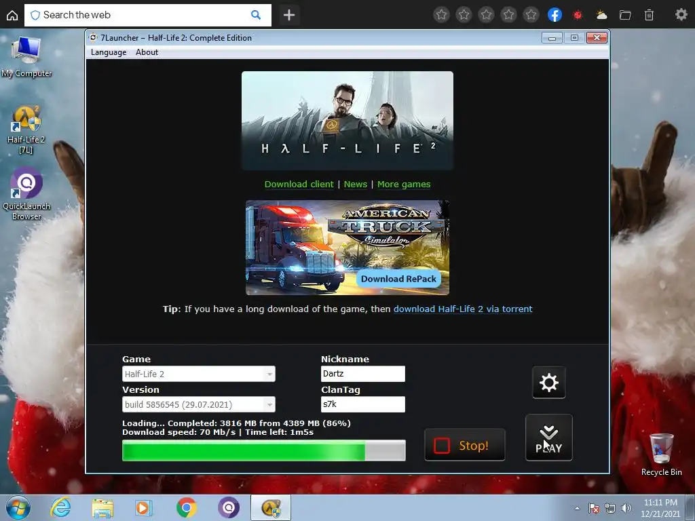Click the ClanTag field containing s7k
Image resolution: width=695 pixels, height=521 pixels.
tap(362, 404)
